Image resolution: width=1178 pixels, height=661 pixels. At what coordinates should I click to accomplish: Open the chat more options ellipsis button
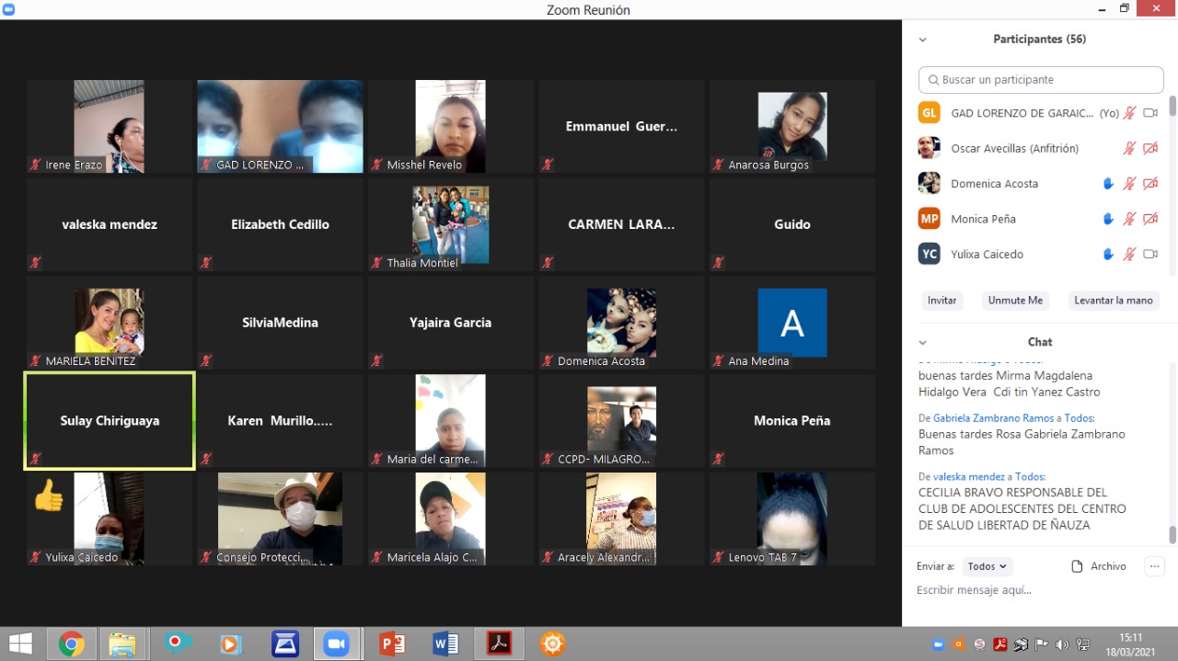click(x=1155, y=566)
